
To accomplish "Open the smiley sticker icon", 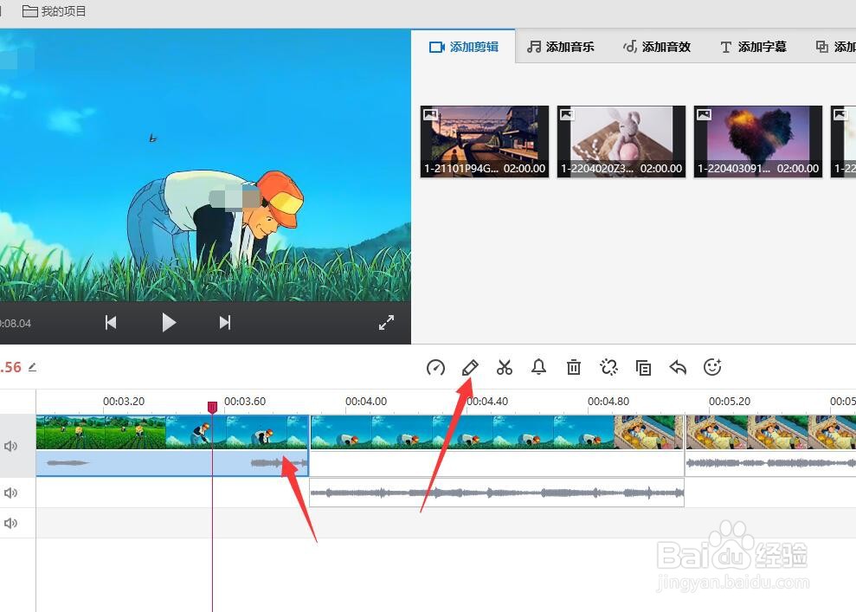I will click(713, 367).
